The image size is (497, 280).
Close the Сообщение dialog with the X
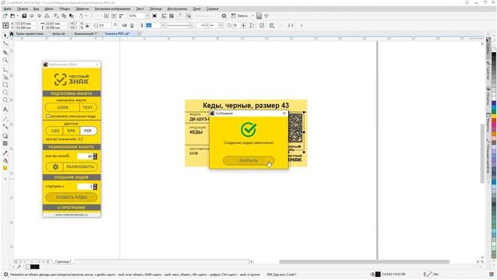point(284,114)
